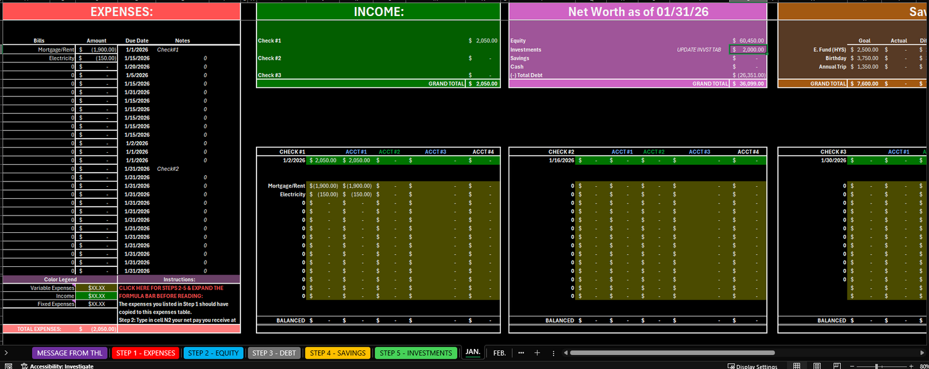Select Birthday savings goal 3,750.00
Viewport: 929px width, 369px height.
click(864, 58)
